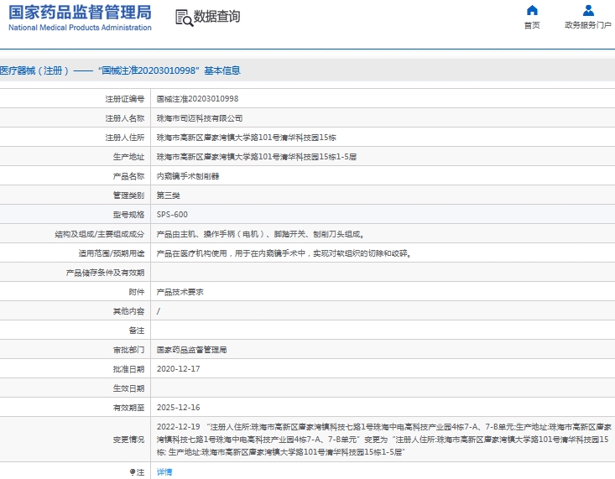Select the 注册人住所 label
The image size is (615, 479).
tap(125, 138)
